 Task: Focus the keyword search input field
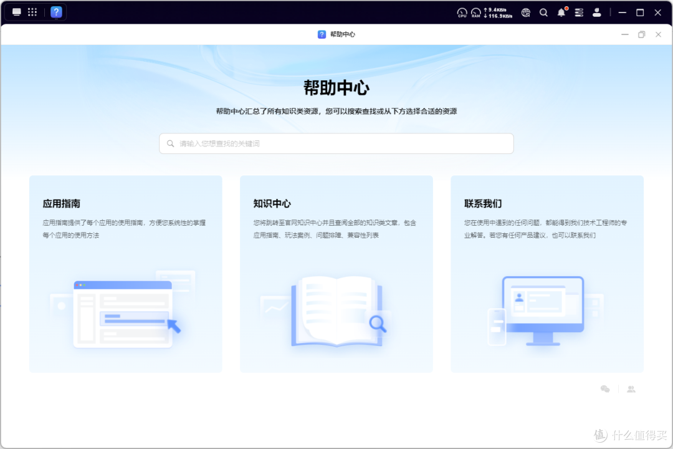click(336, 143)
